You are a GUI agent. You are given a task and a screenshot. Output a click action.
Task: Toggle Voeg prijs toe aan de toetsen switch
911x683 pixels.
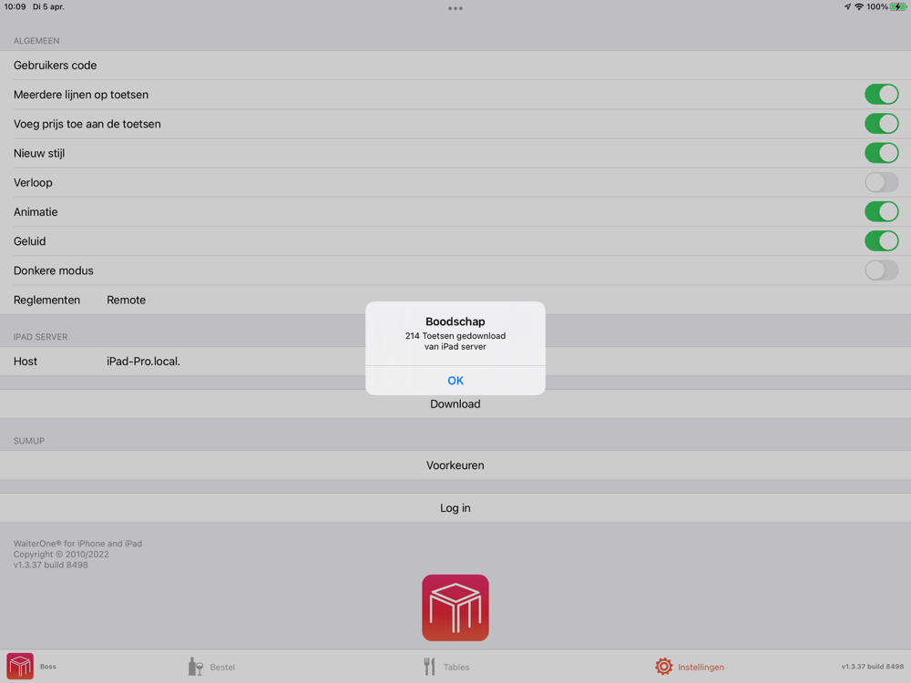(x=881, y=124)
